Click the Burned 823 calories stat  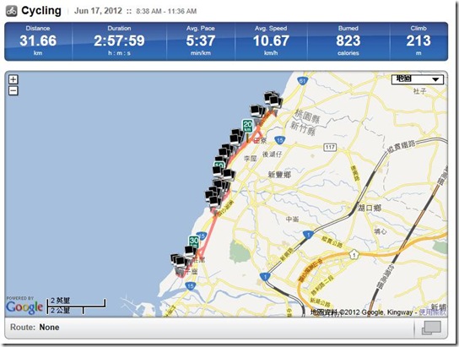coord(348,41)
